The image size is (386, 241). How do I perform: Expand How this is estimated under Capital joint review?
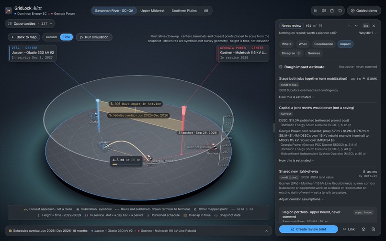tap(296, 161)
